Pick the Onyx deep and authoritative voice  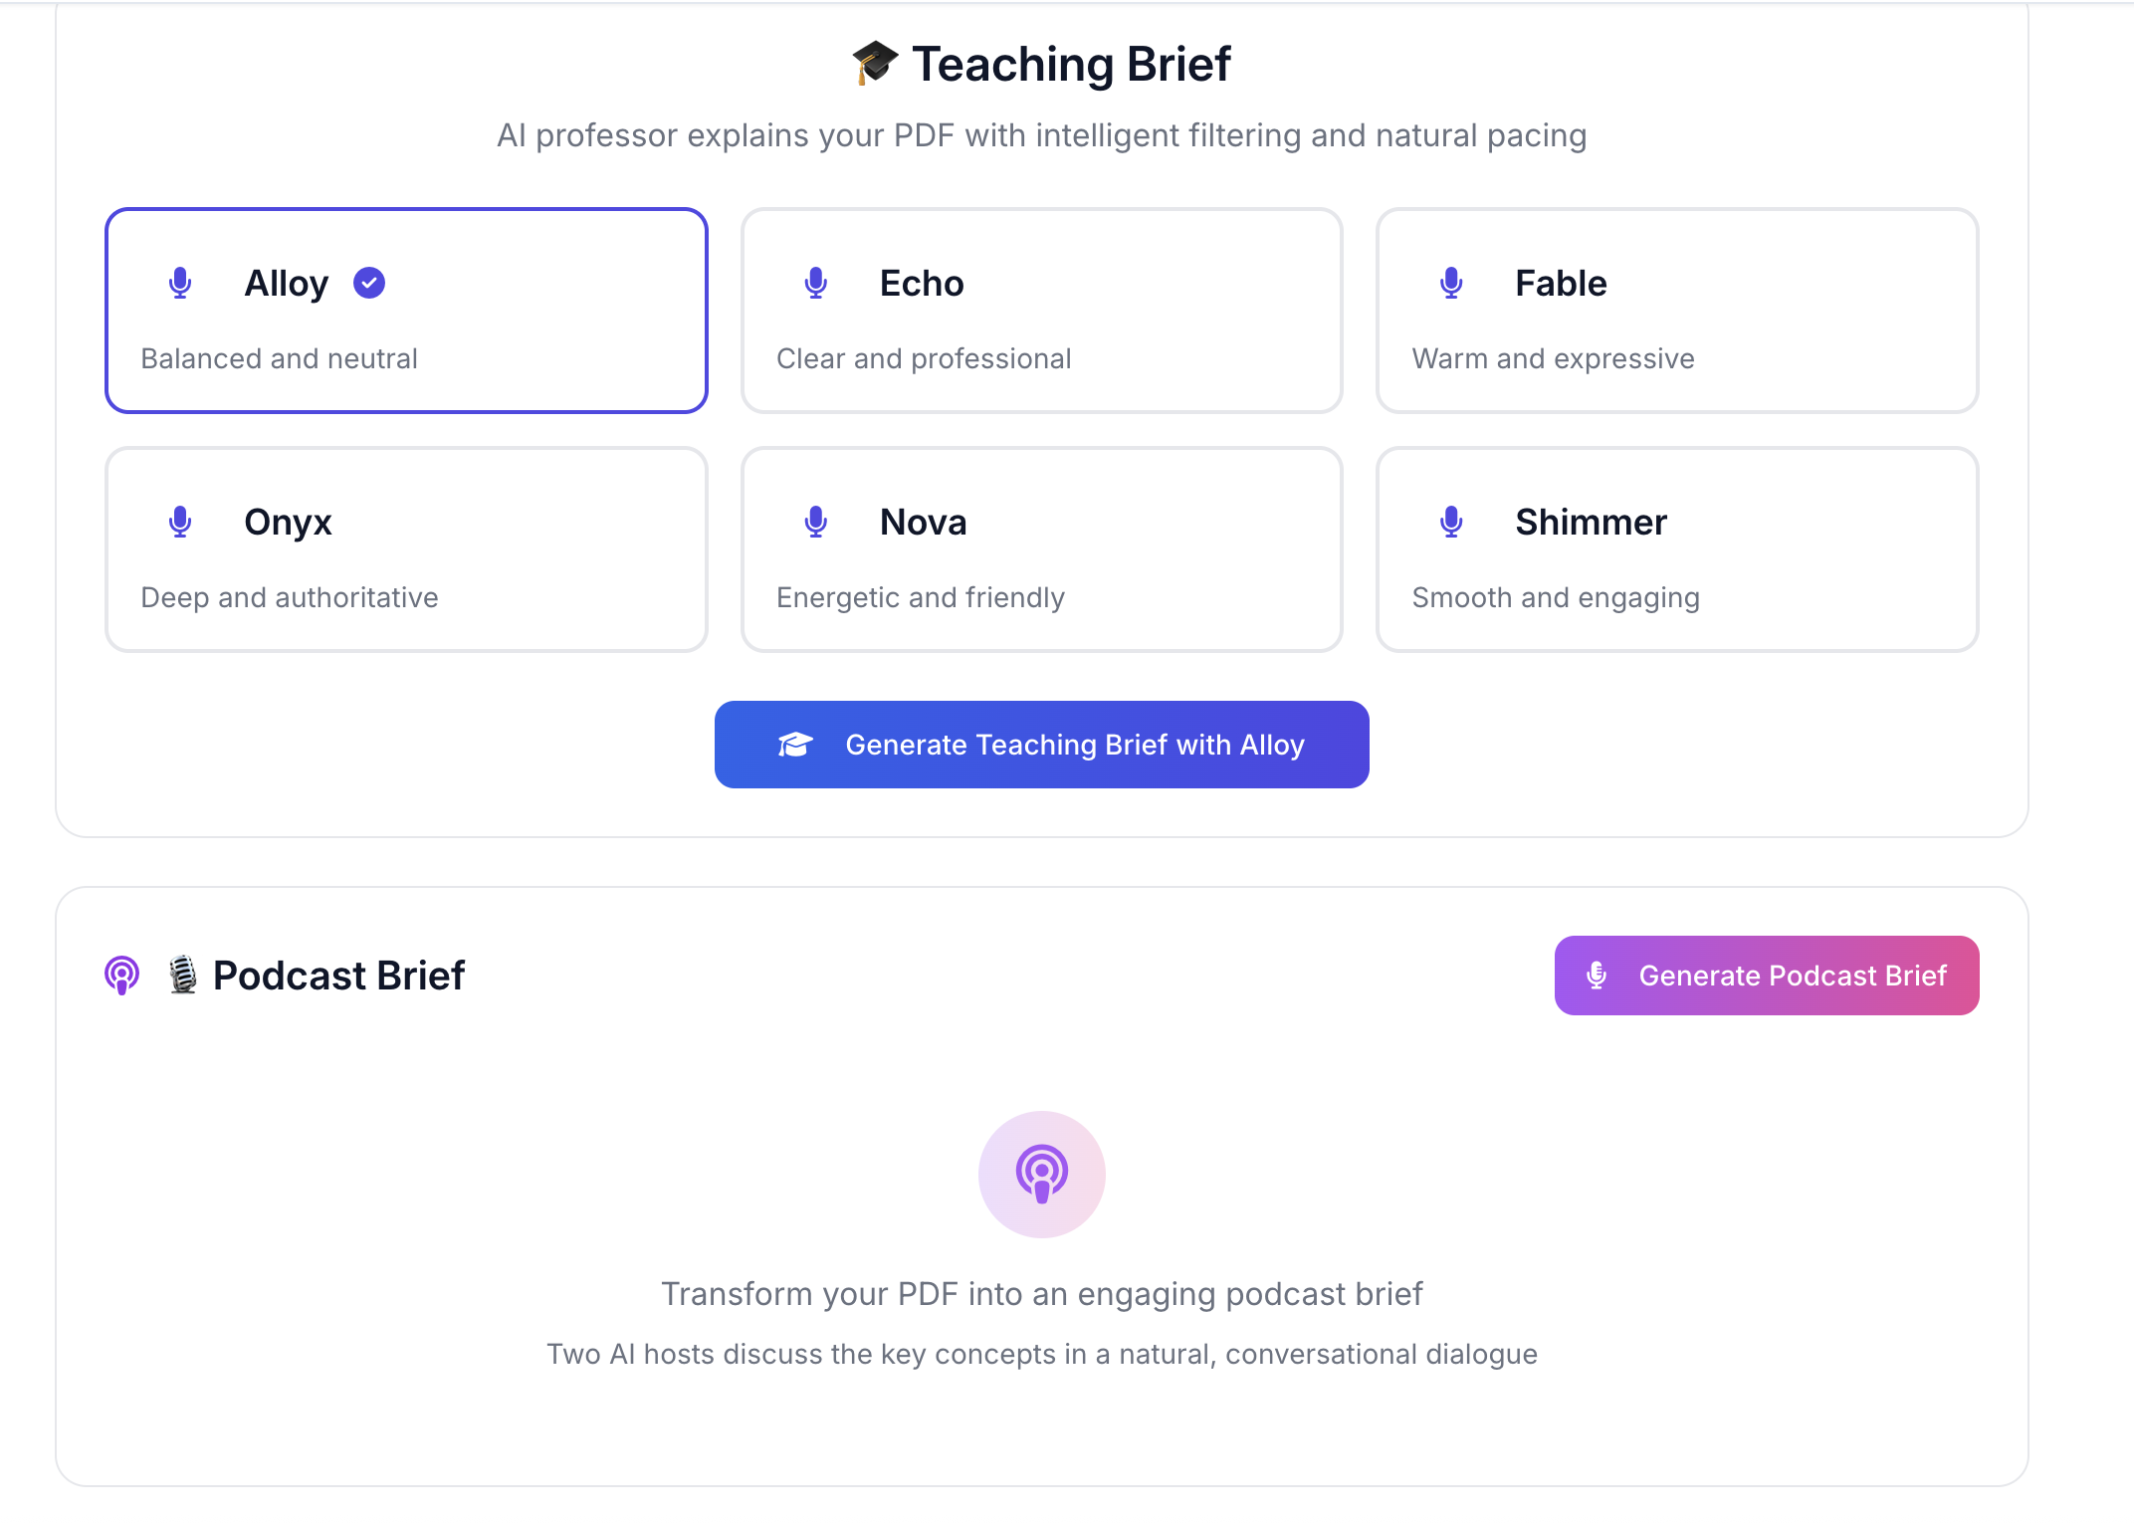point(406,549)
